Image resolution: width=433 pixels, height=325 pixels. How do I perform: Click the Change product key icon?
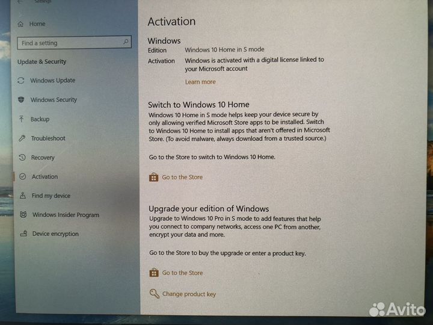[154, 294]
